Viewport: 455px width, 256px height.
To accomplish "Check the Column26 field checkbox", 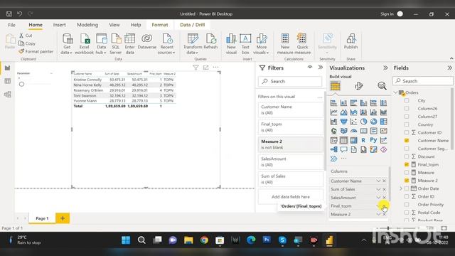I will pos(407,108).
